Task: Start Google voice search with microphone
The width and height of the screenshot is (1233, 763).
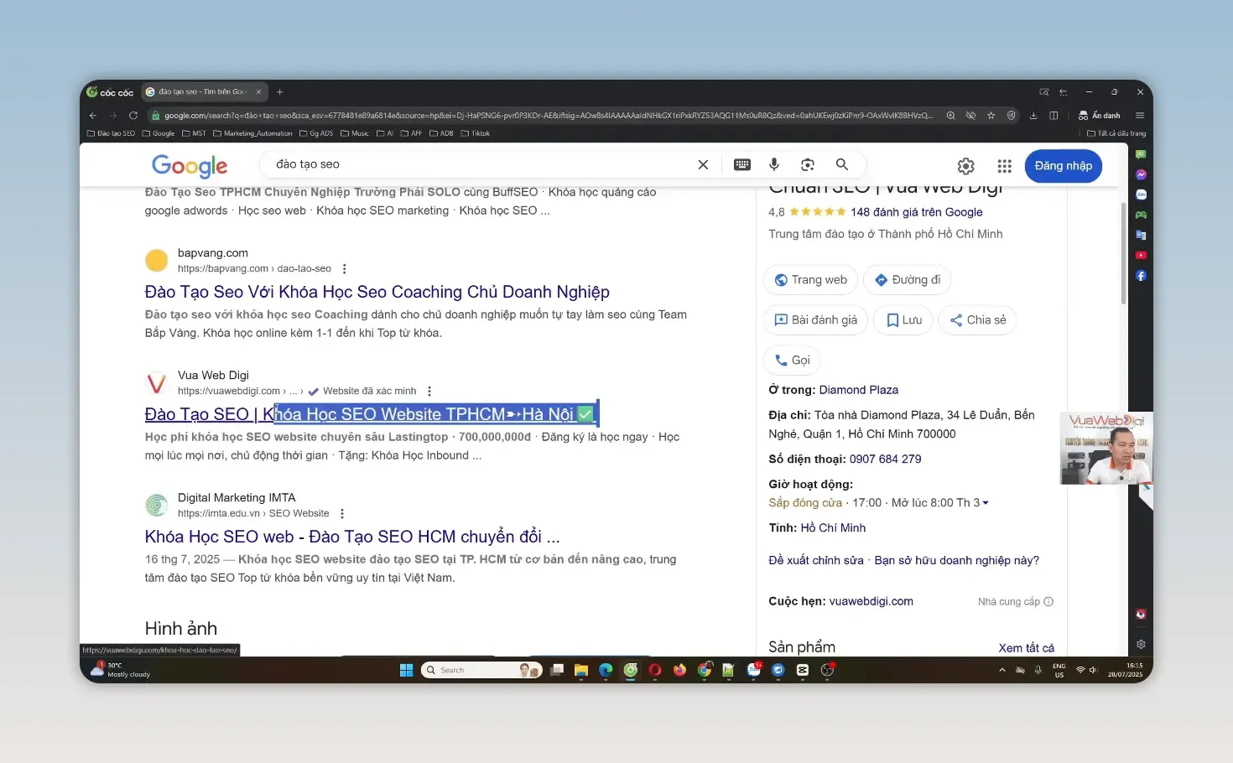Action: click(774, 164)
